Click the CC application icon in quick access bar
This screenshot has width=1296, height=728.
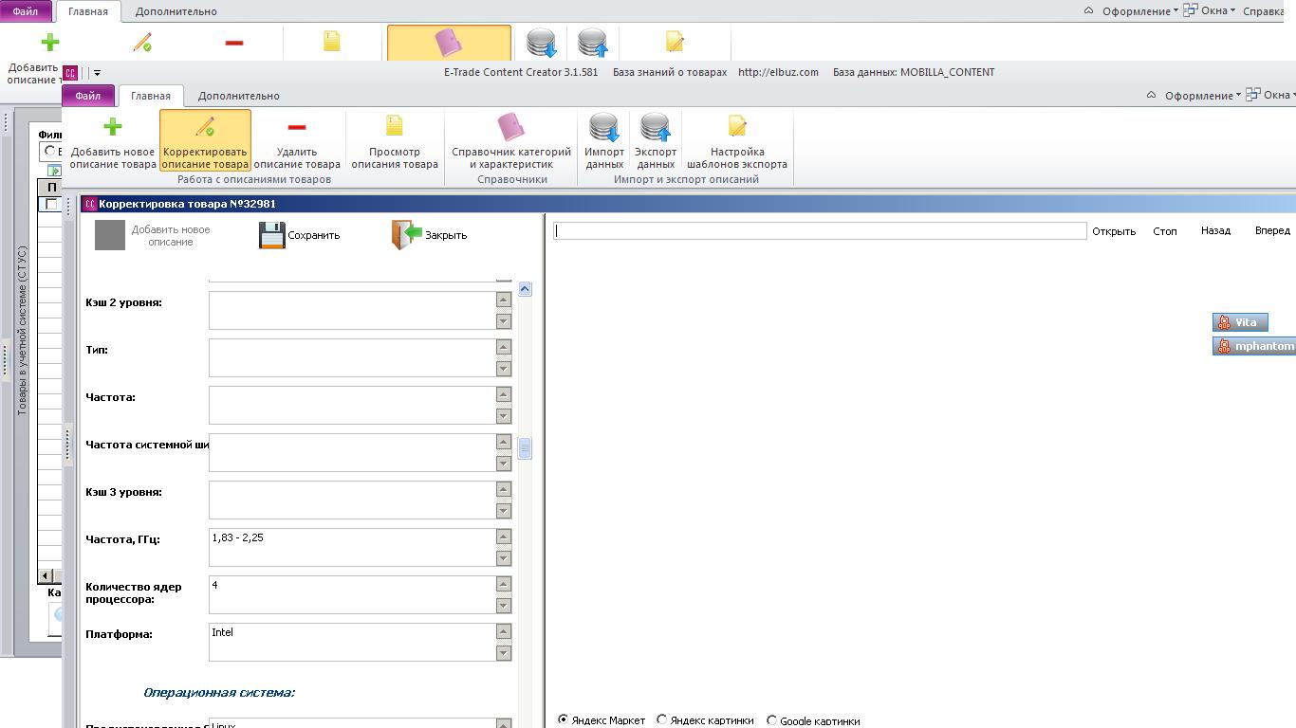pyautogui.click(x=70, y=73)
